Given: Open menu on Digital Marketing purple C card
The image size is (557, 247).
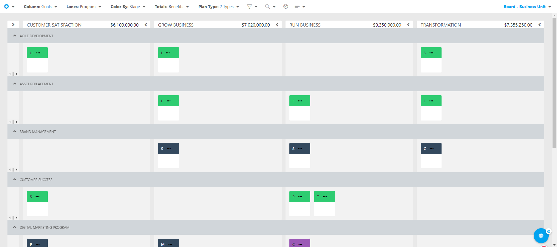Looking at the screenshot, I should [x=300, y=244].
